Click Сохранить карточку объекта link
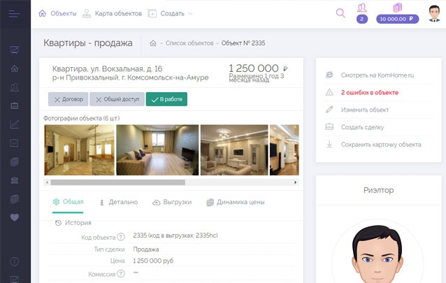Viewport: 446px width, 283px height. tap(381, 145)
